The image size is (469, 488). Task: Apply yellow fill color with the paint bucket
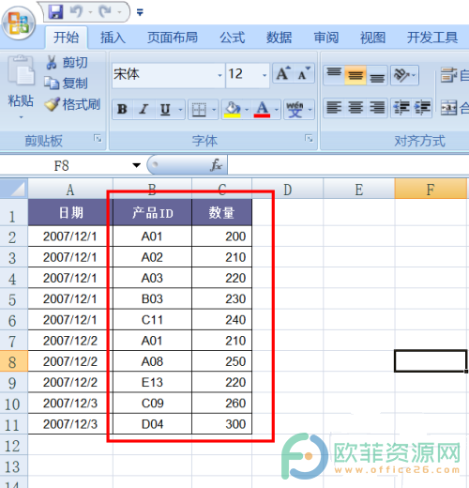pos(233,110)
